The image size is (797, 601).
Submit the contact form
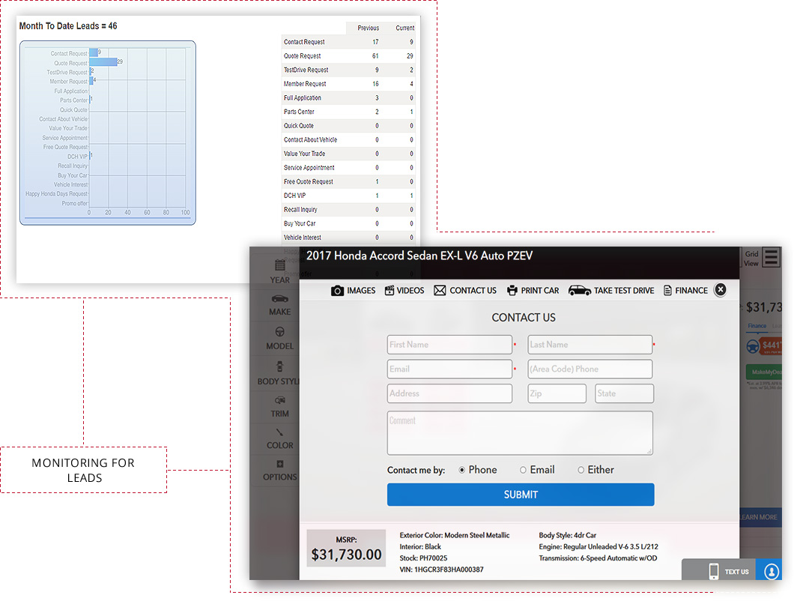(x=521, y=495)
